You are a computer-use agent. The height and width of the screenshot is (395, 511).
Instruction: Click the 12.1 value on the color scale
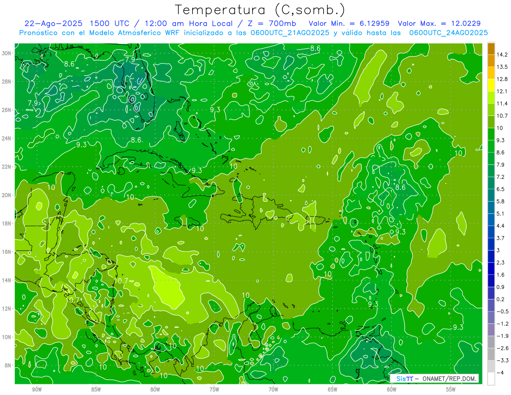(x=502, y=91)
